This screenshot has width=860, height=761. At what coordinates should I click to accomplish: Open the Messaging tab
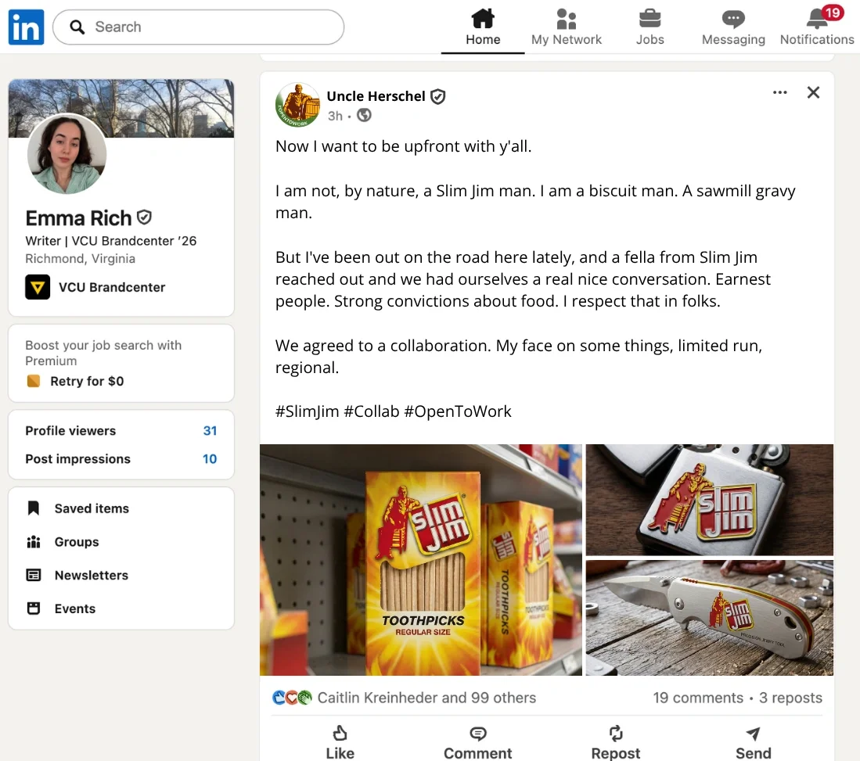pyautogui.click(x=733, y=27)
